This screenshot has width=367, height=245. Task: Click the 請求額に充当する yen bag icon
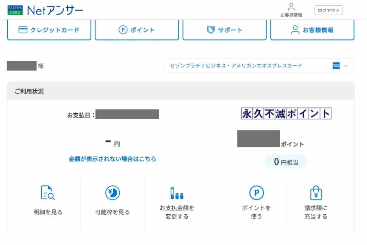pos(316,193)
